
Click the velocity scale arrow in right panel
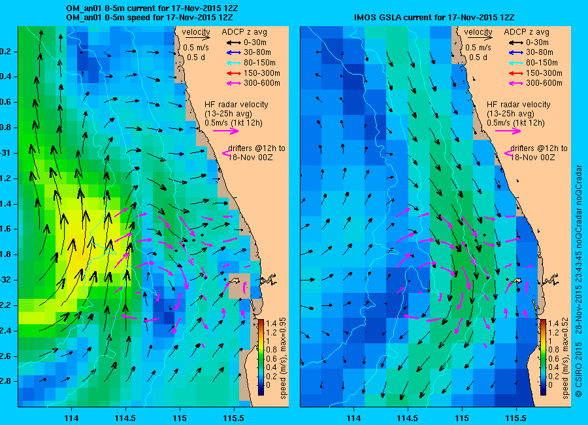pos(480,38)
